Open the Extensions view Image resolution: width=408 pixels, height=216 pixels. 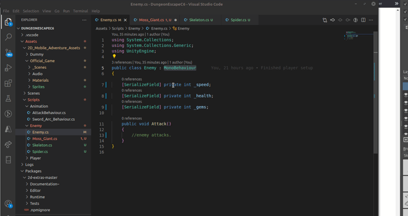coord(8,83)
